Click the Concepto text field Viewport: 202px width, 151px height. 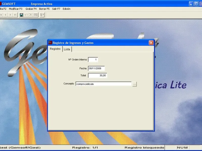tap(104, 84)
